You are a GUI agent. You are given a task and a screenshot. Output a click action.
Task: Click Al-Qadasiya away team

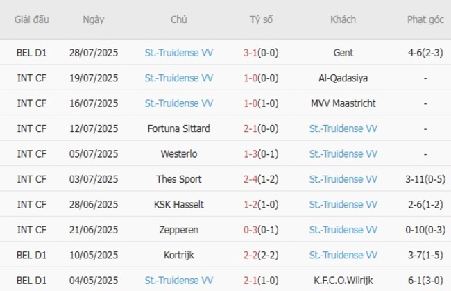343,78
